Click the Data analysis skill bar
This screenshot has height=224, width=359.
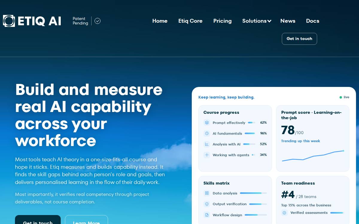tap(253, 193)
